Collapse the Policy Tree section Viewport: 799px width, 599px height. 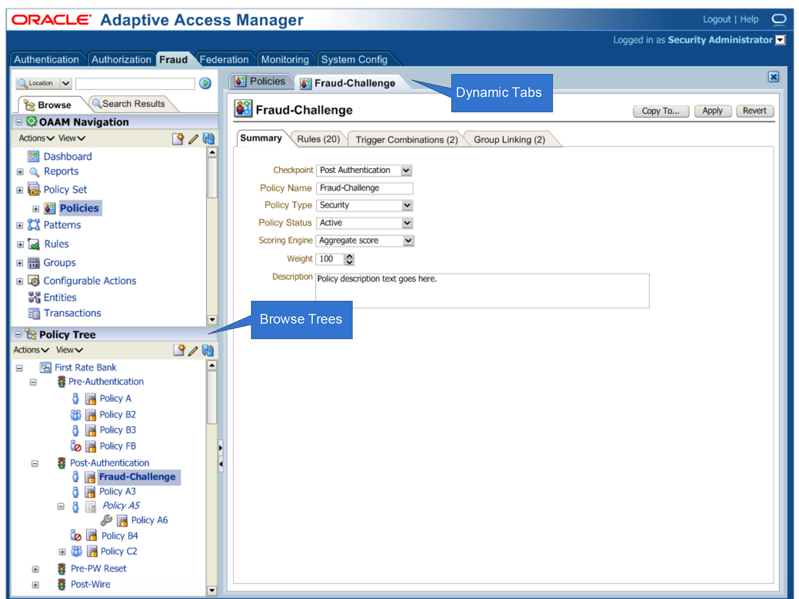18,334
